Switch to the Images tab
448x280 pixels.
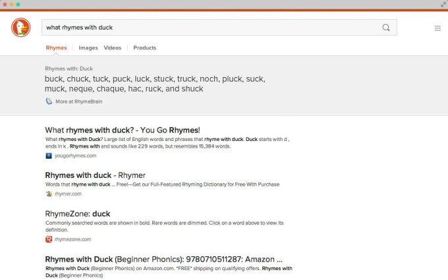88,48
